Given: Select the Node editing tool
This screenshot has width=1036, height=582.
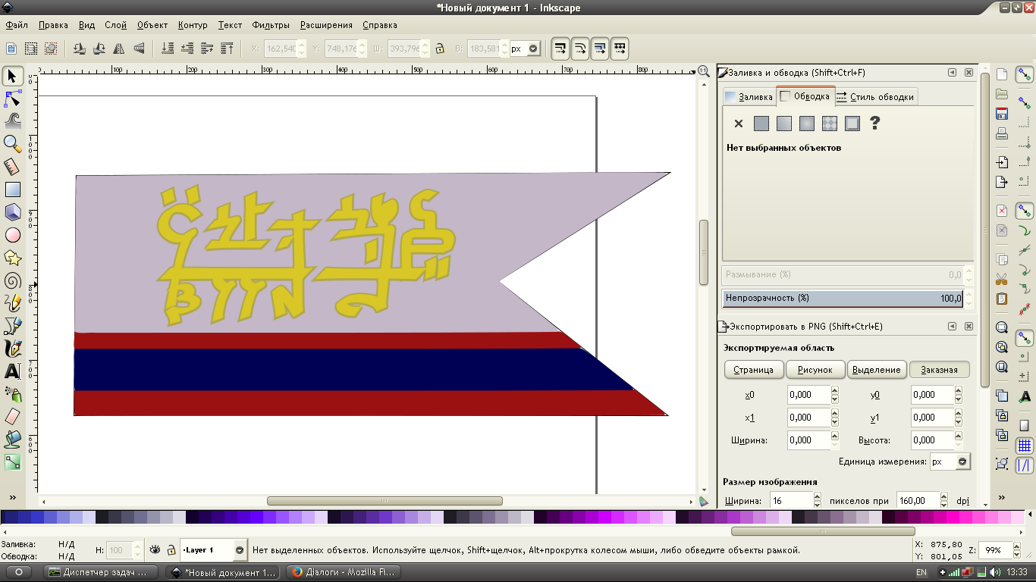Looking at the screenshot, I should coord(12,99).
